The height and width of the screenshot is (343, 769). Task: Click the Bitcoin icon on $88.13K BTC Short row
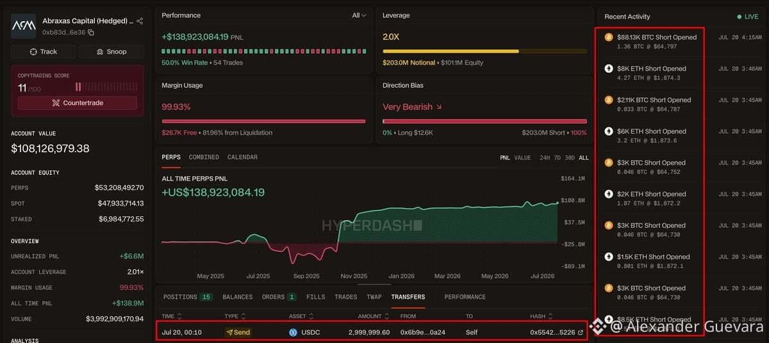[x=609, y=37]
